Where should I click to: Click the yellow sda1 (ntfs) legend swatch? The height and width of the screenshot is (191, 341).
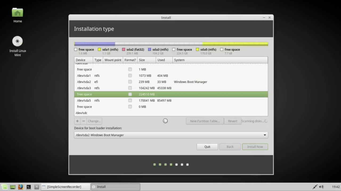click(99, 49)
